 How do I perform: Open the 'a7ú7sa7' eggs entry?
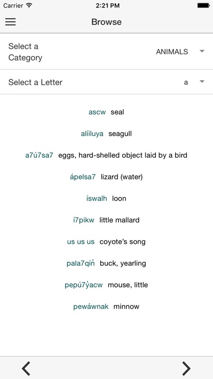(x=107, y=155)
